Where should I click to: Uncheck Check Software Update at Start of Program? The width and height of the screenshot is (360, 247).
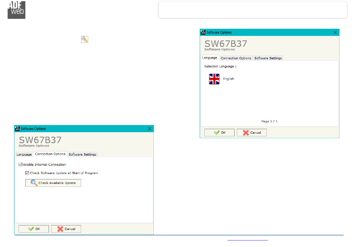coord(27,173)
